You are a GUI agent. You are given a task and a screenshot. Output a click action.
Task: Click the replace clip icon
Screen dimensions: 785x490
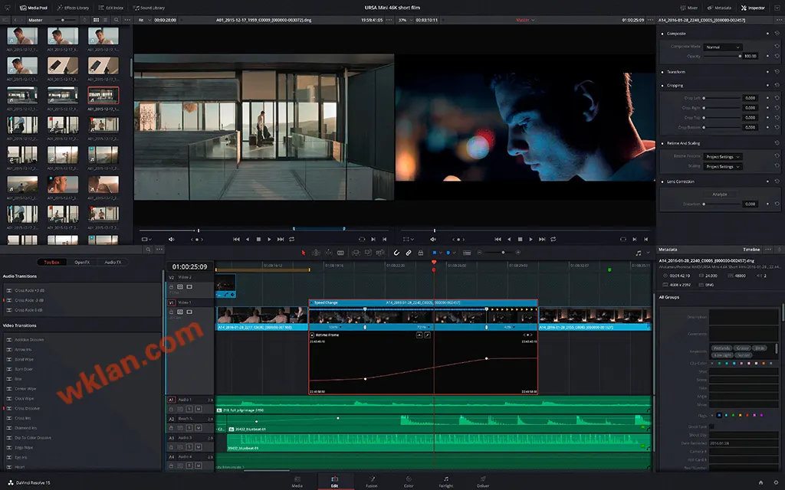(x=380, y=253)
